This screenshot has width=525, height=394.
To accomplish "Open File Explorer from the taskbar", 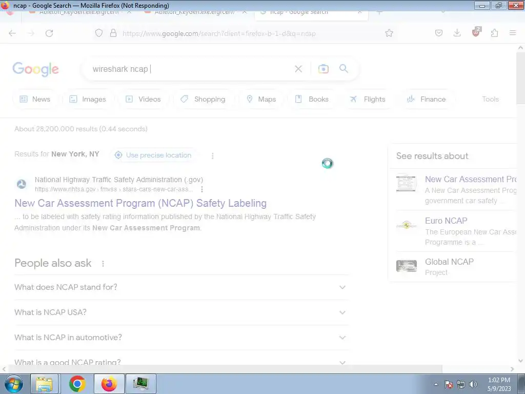I will [45, 384].
